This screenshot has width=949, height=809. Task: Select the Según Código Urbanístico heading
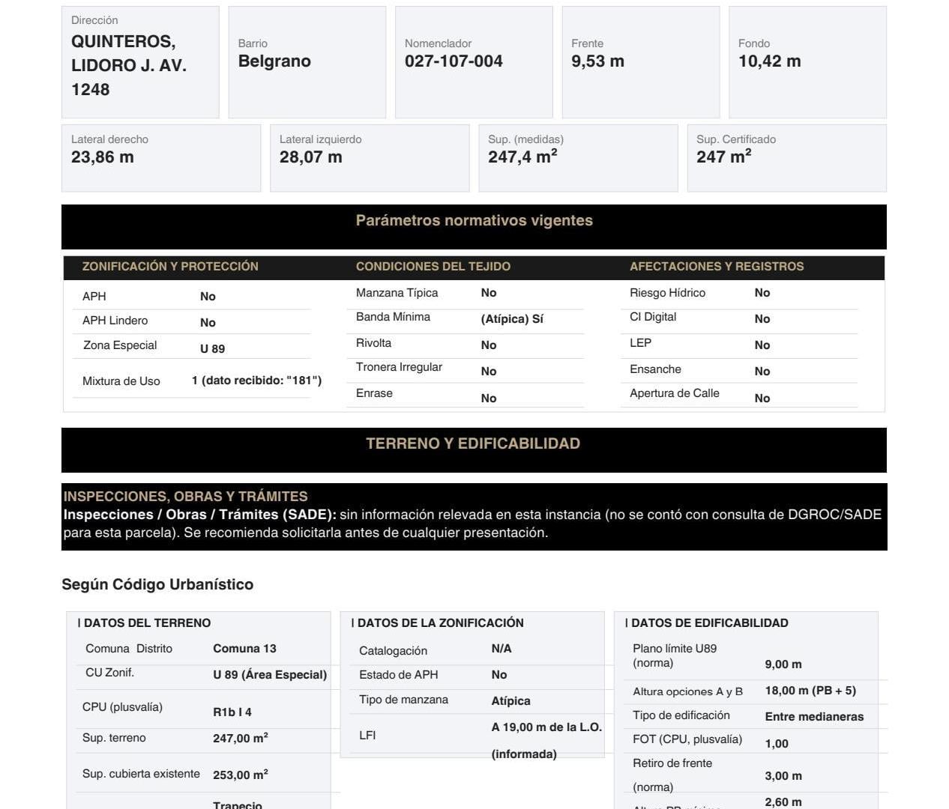point(157,584)
